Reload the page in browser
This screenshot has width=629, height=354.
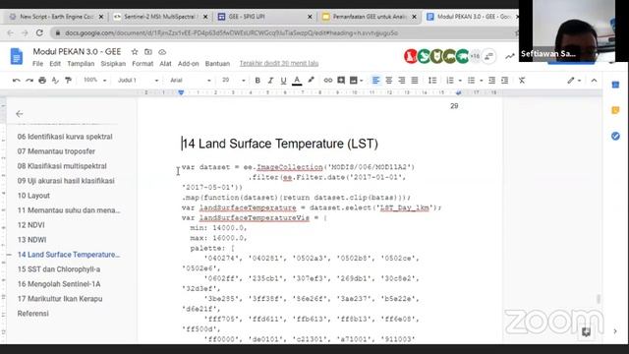[39, 32]
